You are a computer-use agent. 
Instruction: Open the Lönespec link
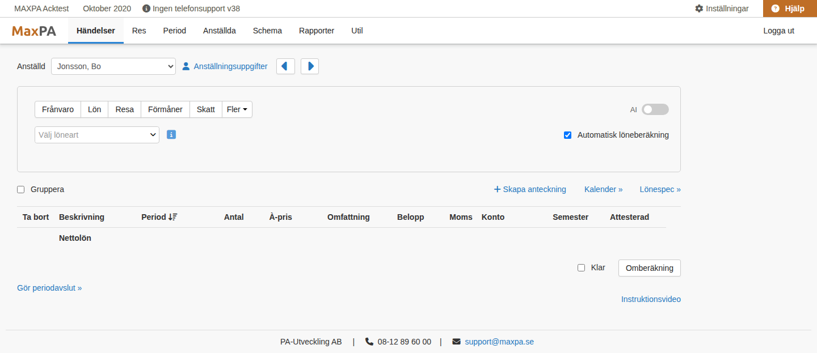click(660, 189)
